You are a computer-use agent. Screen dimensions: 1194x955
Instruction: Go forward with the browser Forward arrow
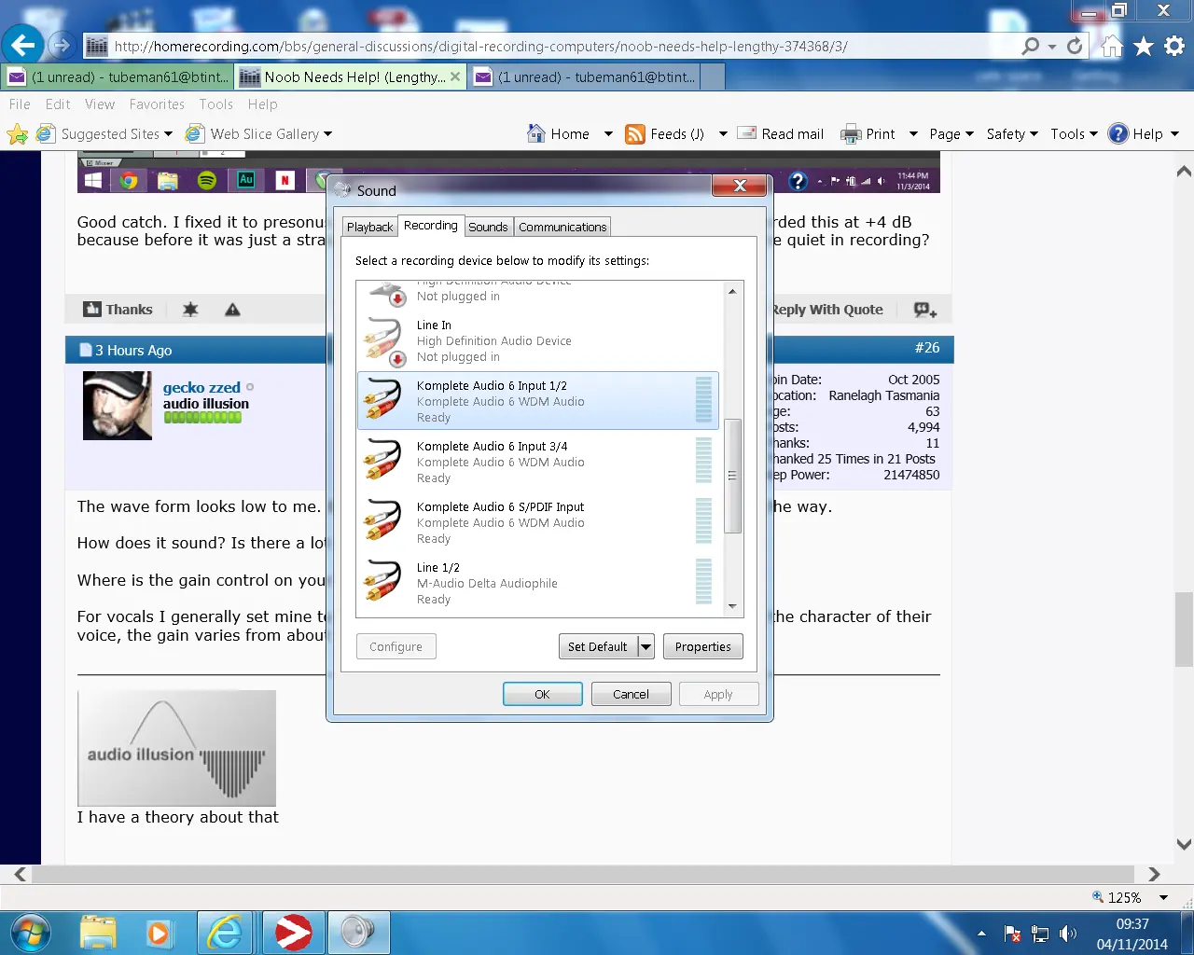pyautogui.click(x=61, y=45)
